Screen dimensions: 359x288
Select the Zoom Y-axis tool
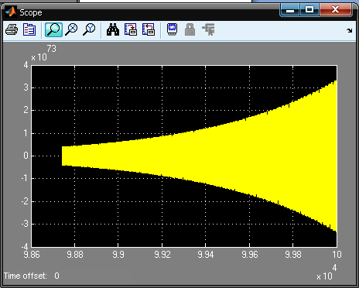89,29
